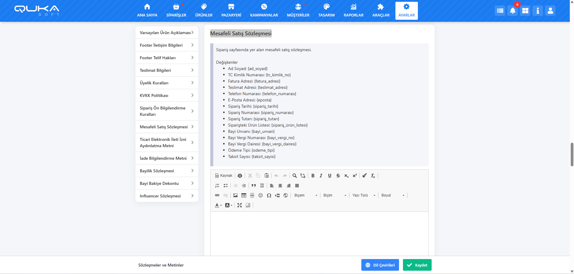This screenshot has width=574, height=274.
Task: Toggle italic formatting in the editor
Action: [321, 176]
